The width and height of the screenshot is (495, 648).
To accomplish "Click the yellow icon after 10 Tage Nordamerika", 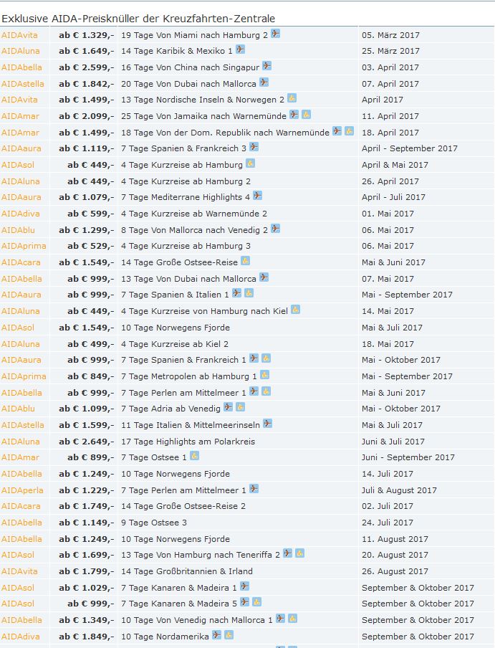I will coord(229,635).
